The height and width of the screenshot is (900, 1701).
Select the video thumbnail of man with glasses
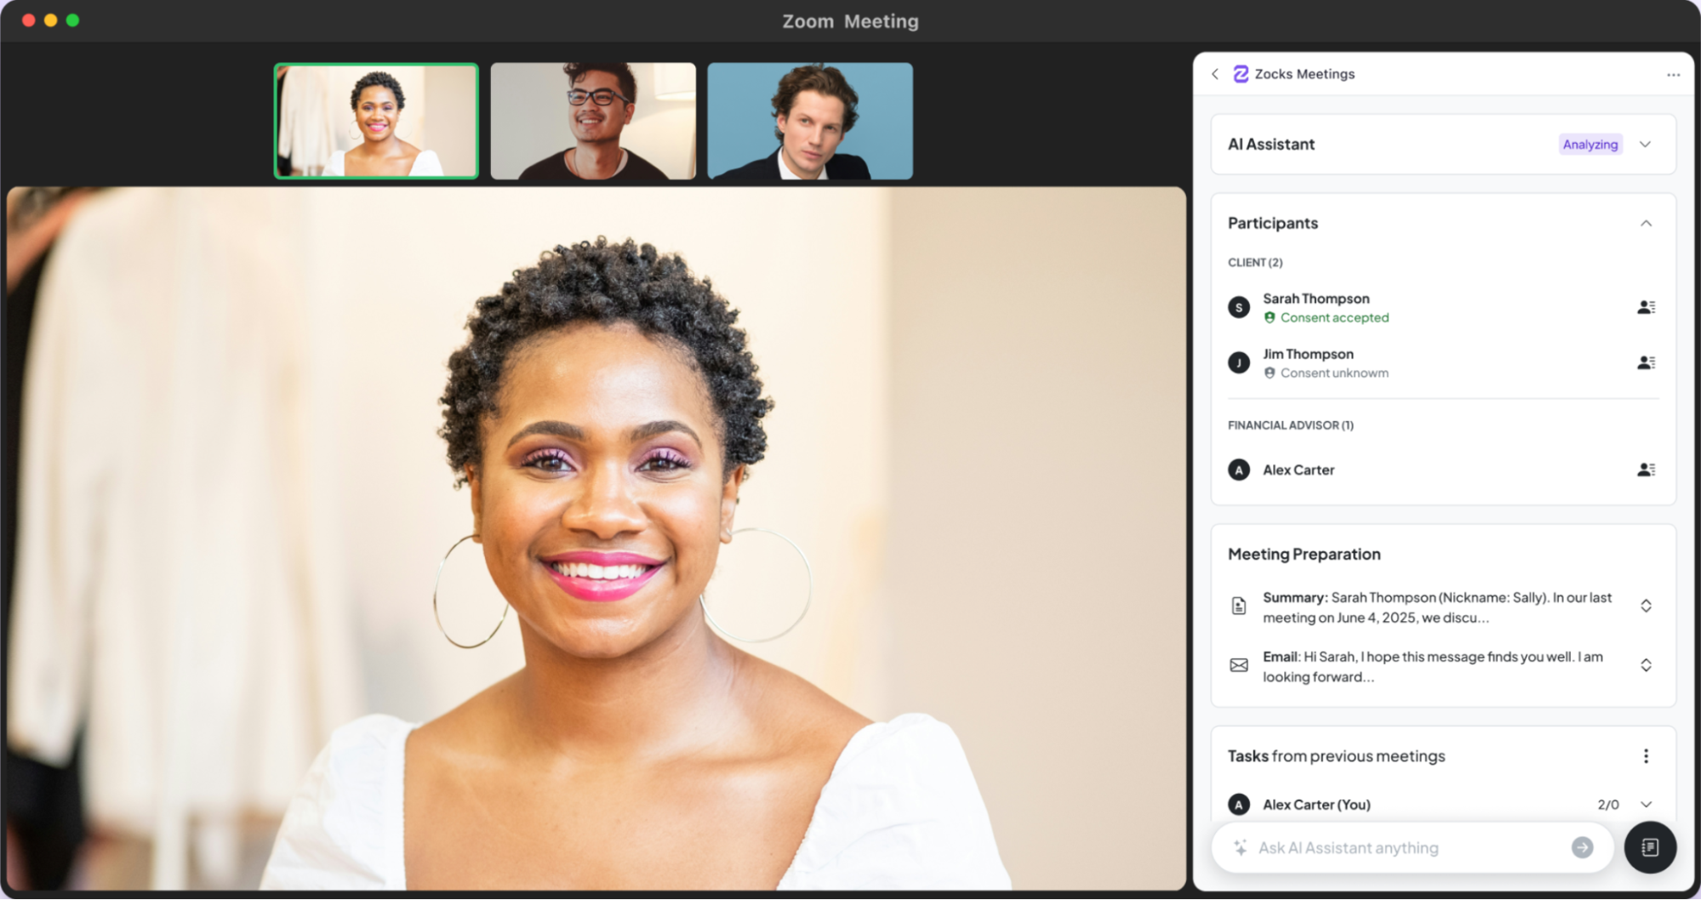[593, 121]
